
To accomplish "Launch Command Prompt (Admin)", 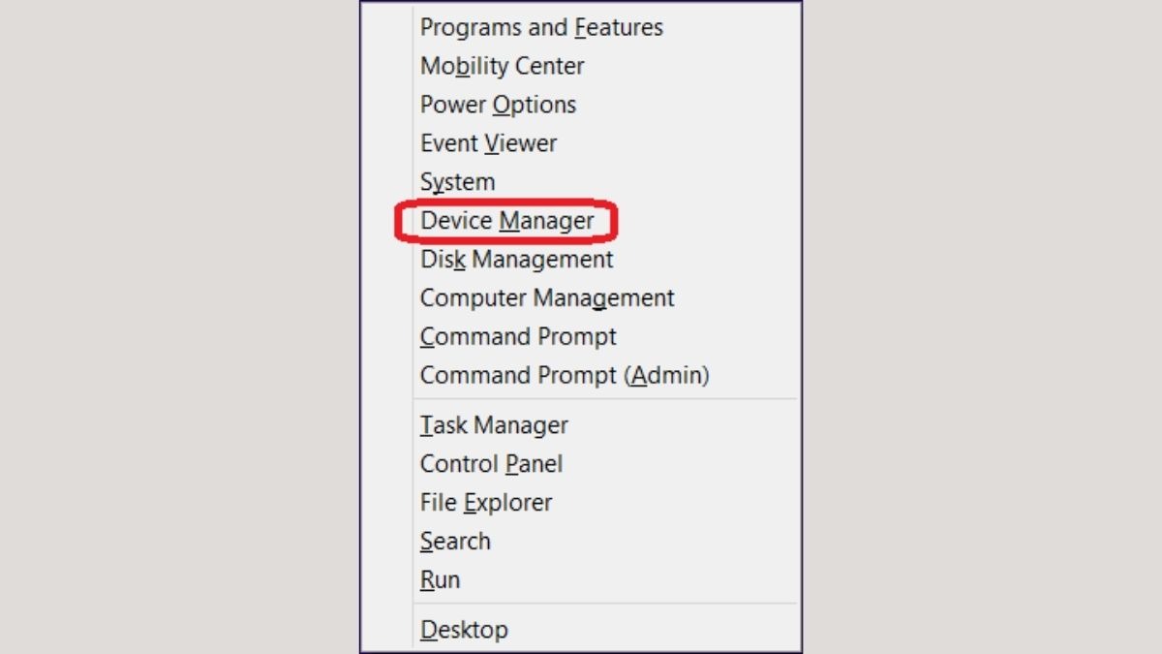I will click(565, 375).
